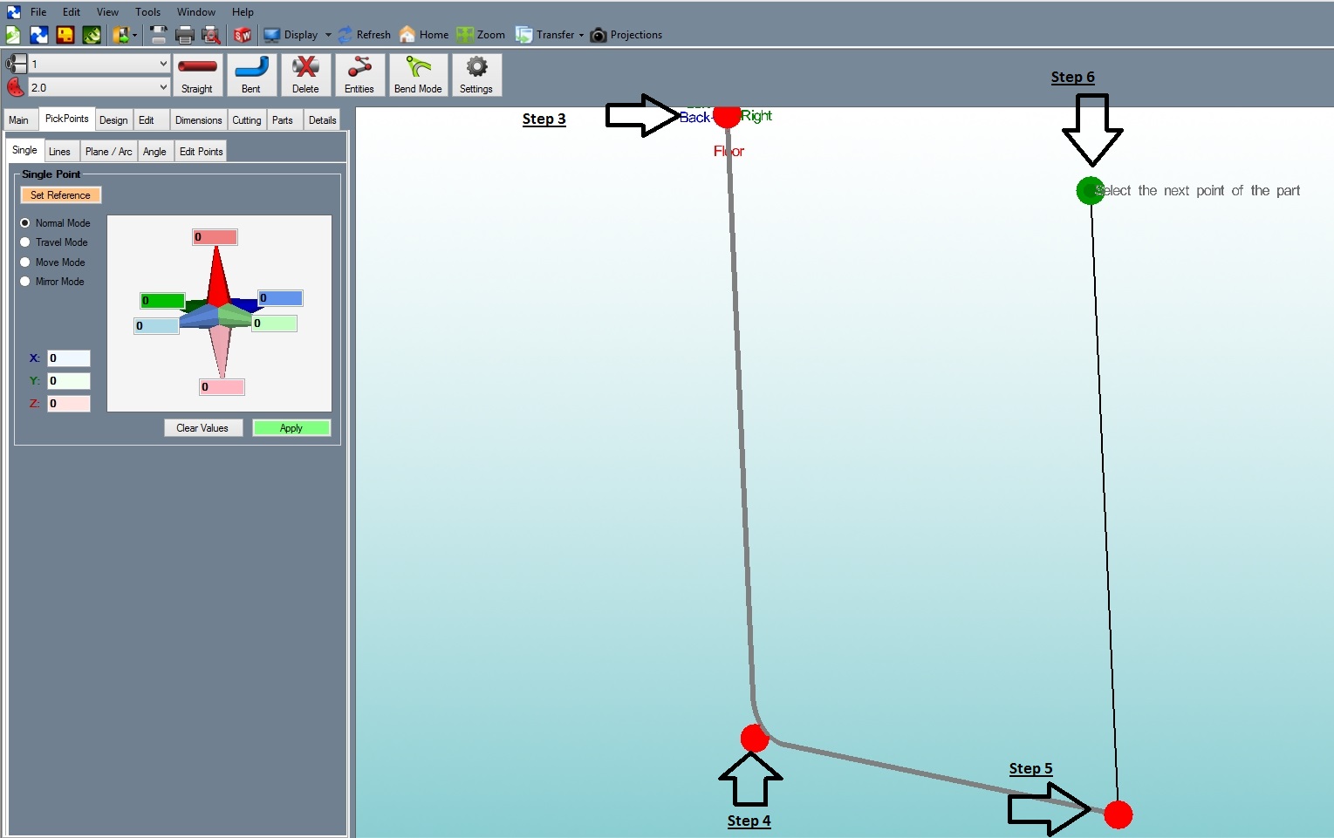Open the Settings gear tool
Viewport: 1334px width, 838px height.
click(476, 75)
